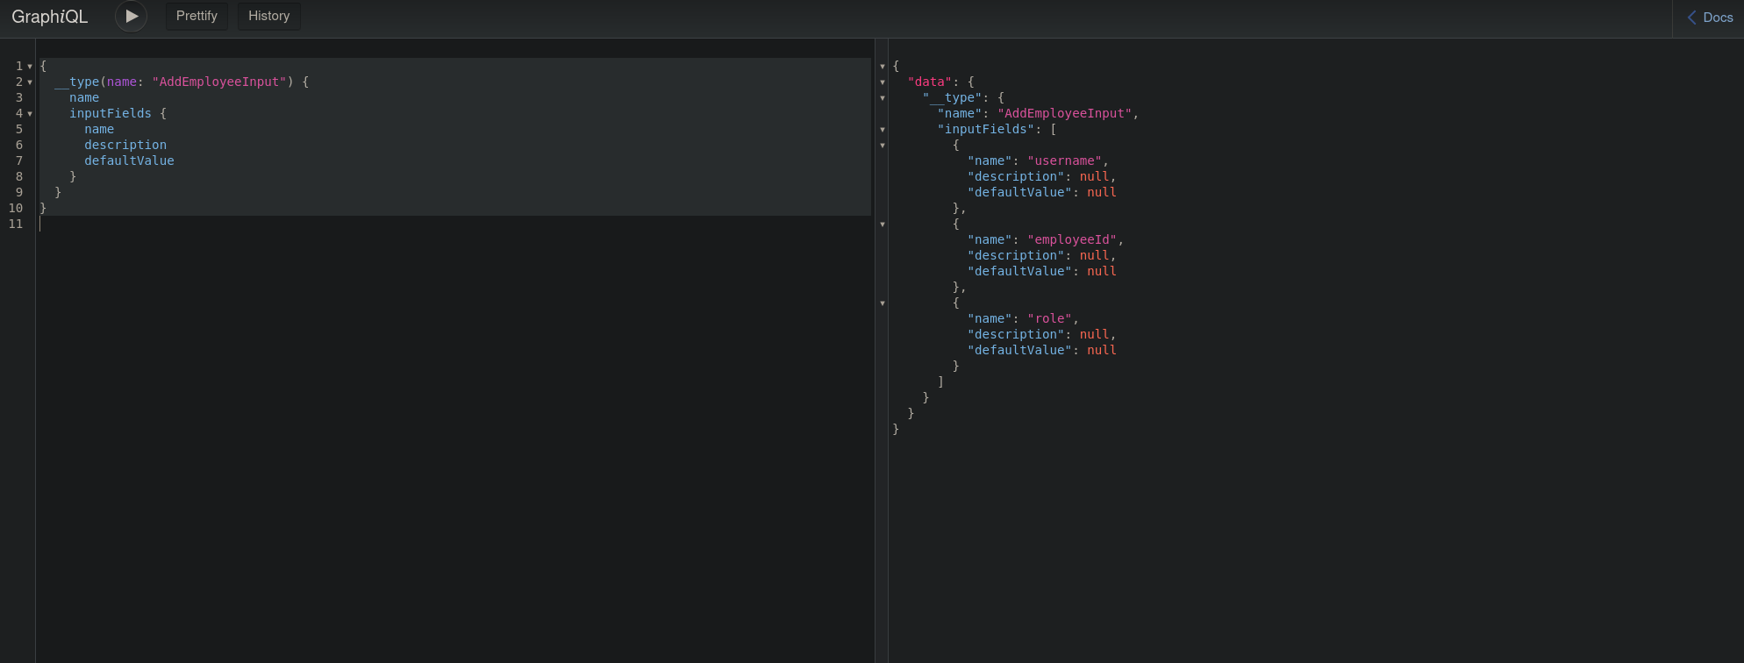Open the Docs explorer
The height and width of the screenshot is (663, 1744).
[1709, 18]
